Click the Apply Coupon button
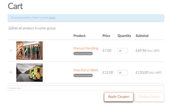 point(119,97)
